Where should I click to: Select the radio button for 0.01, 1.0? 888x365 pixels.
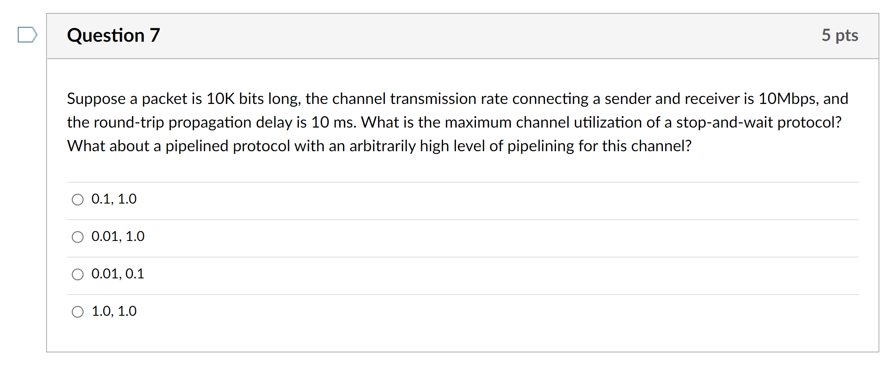[78, 237]
